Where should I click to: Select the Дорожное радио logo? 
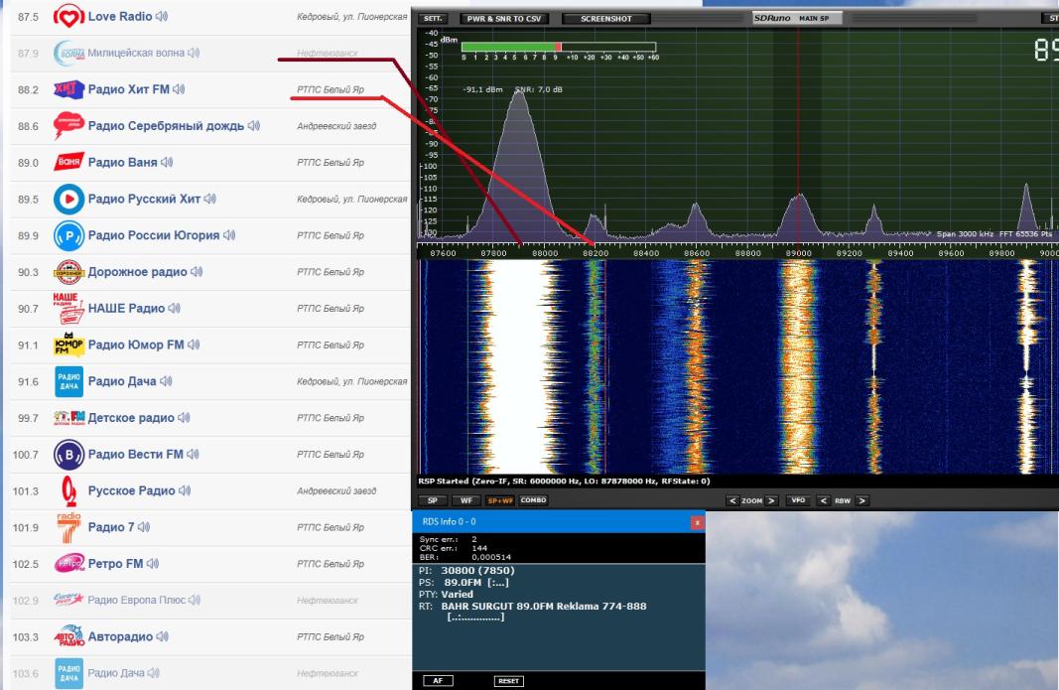[x=68, y=272]
